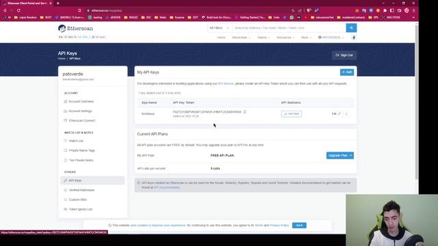Click the Account Settings sidebar icon
Screen dimensions: 438x246
(x=66, y=111)
